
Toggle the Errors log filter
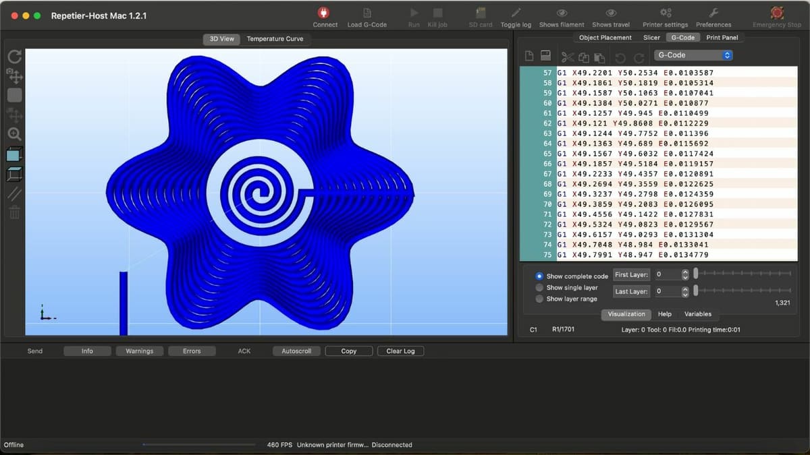coord(192,351)
